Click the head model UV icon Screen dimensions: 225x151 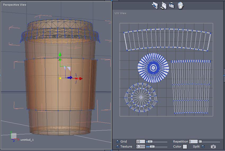pyautogui.click(x=180, y=6)
